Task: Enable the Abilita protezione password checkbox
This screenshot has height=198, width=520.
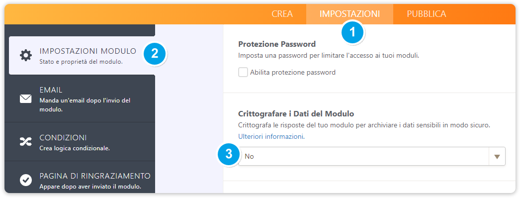Action: pos(243,72)
